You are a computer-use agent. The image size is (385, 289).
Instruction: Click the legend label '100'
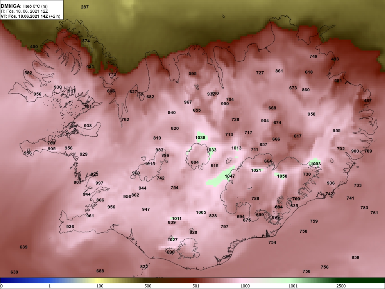(x=100, y=286)
